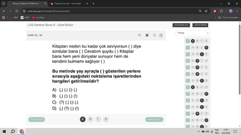Mark bubble A in fifth answer sheet row
This screenshot has width=241, height=135.
point(193,67)
